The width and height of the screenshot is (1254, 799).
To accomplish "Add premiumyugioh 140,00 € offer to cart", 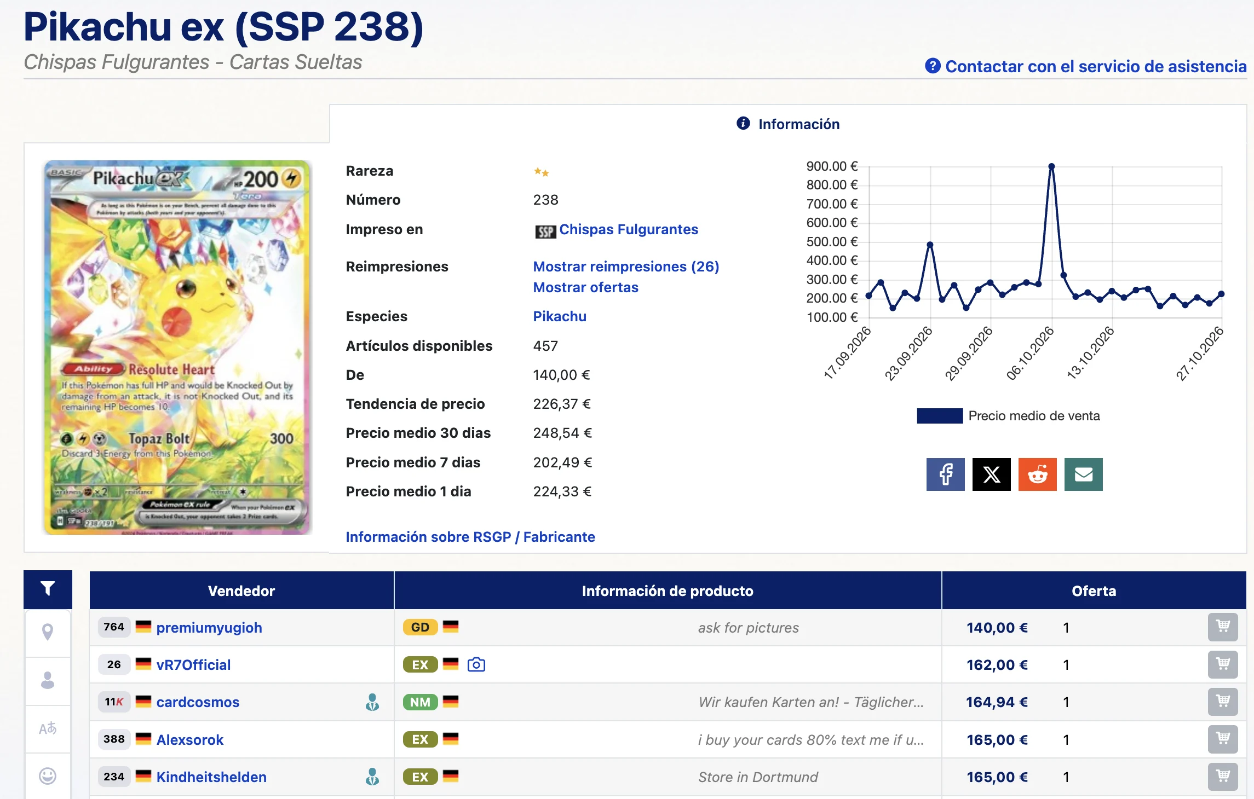I will pyautogui.click(x=1223, y=627).
